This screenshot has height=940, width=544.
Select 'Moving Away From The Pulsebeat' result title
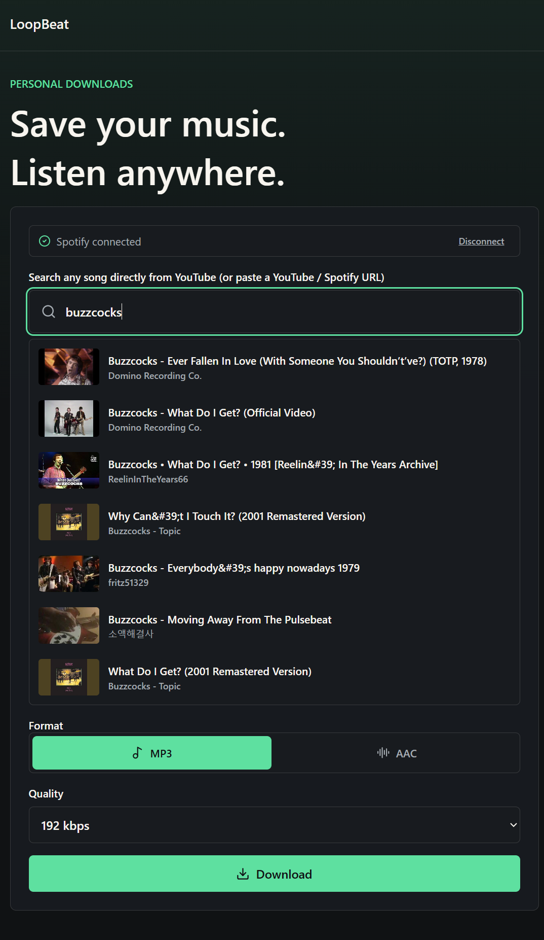coord(220,620)
